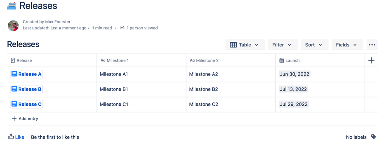Image resolution: width=387 pixels, height=144 pixels.
Task: Open the Release C page link
Action: (26, 104)
